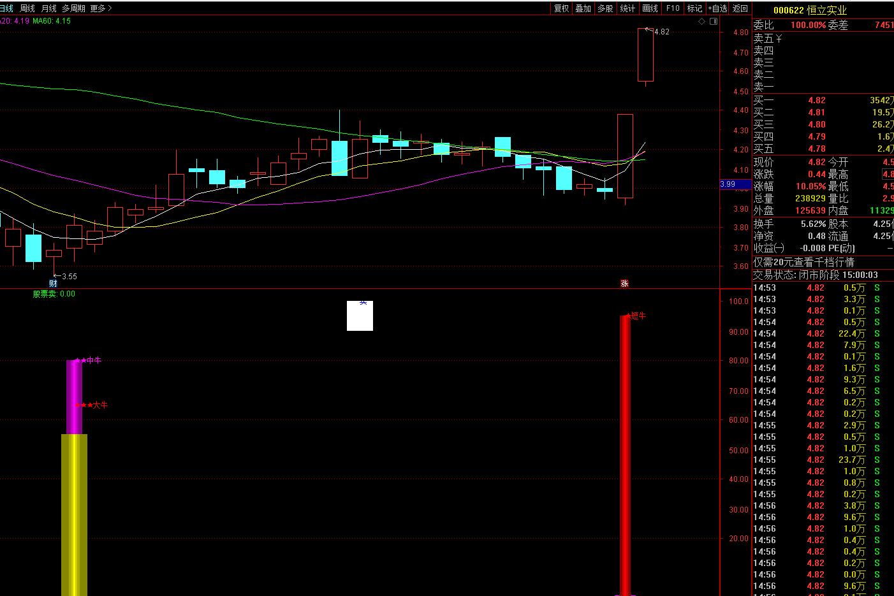Open the 复权 adjustment dropdown

[561, 8]
